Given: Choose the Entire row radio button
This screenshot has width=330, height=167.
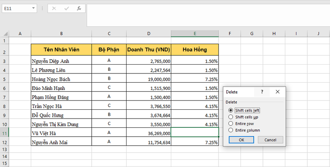Looking at the screenshot, I should click(231, 123).
